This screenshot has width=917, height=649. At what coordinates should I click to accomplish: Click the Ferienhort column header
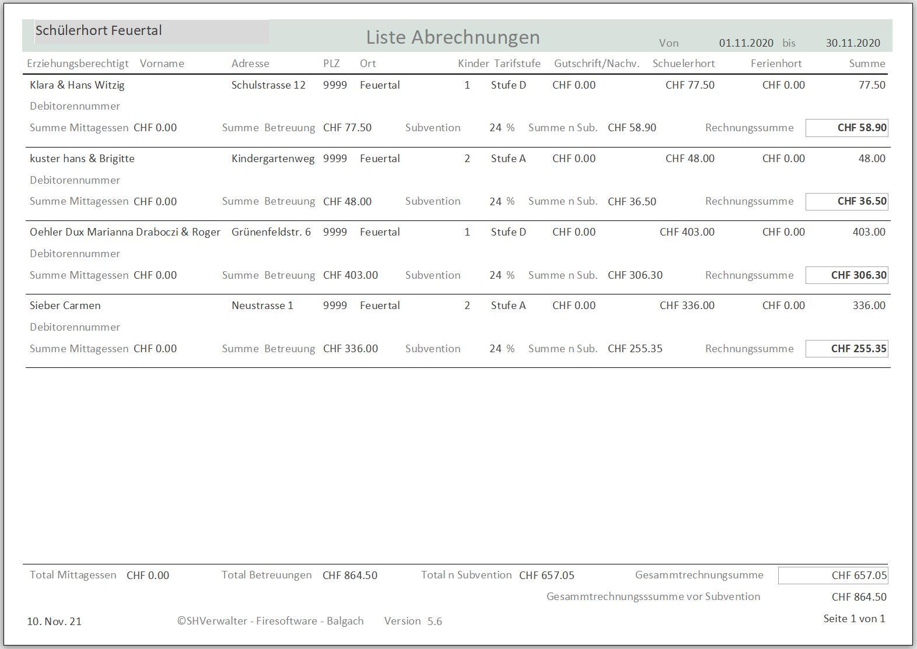776,64
